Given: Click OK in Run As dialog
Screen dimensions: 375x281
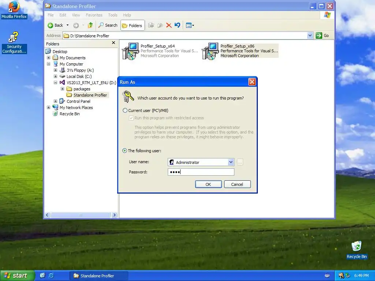Looking at the screenshot, I should (x=208, y=184).
